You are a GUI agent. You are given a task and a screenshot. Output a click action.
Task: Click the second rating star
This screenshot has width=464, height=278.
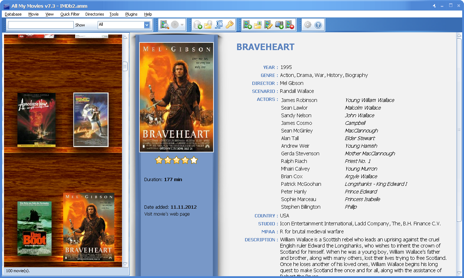(x=168, y=160)
